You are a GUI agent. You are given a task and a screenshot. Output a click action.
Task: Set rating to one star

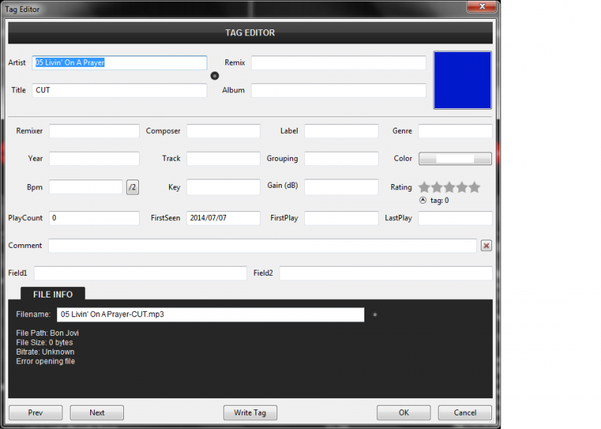click(424, 187)
